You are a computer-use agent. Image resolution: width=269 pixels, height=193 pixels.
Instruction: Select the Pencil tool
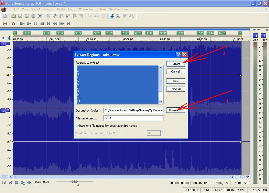[125, 16]
